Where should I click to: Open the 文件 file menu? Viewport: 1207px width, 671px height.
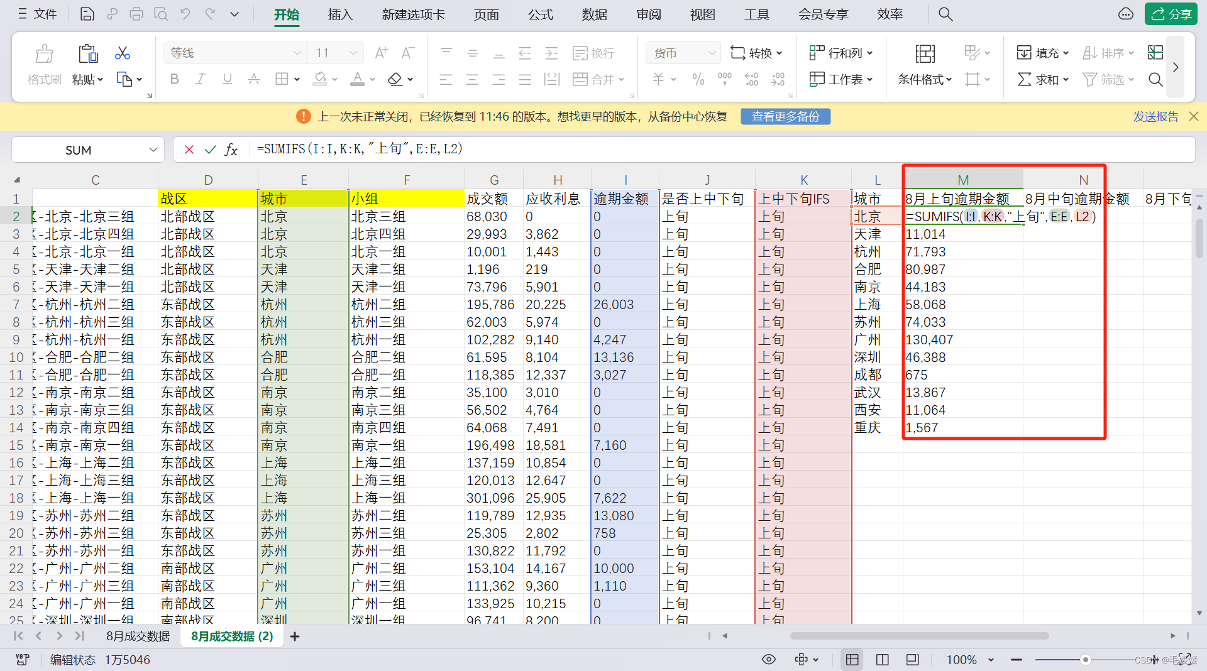(38, 14)
